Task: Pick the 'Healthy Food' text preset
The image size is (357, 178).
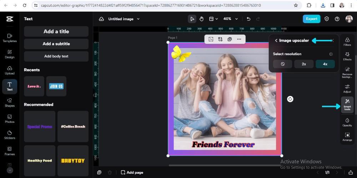Action: click(x=40, y=161)
